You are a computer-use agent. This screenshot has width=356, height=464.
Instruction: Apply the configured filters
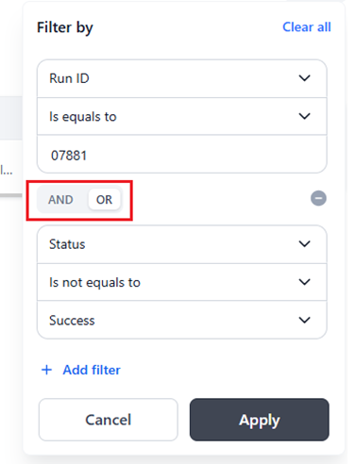[x=260, y=420]
